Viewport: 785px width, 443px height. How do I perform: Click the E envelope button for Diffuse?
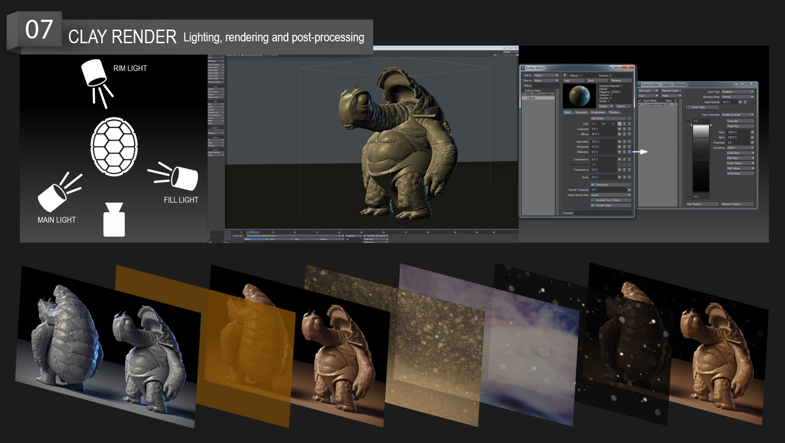pos(625,134)
